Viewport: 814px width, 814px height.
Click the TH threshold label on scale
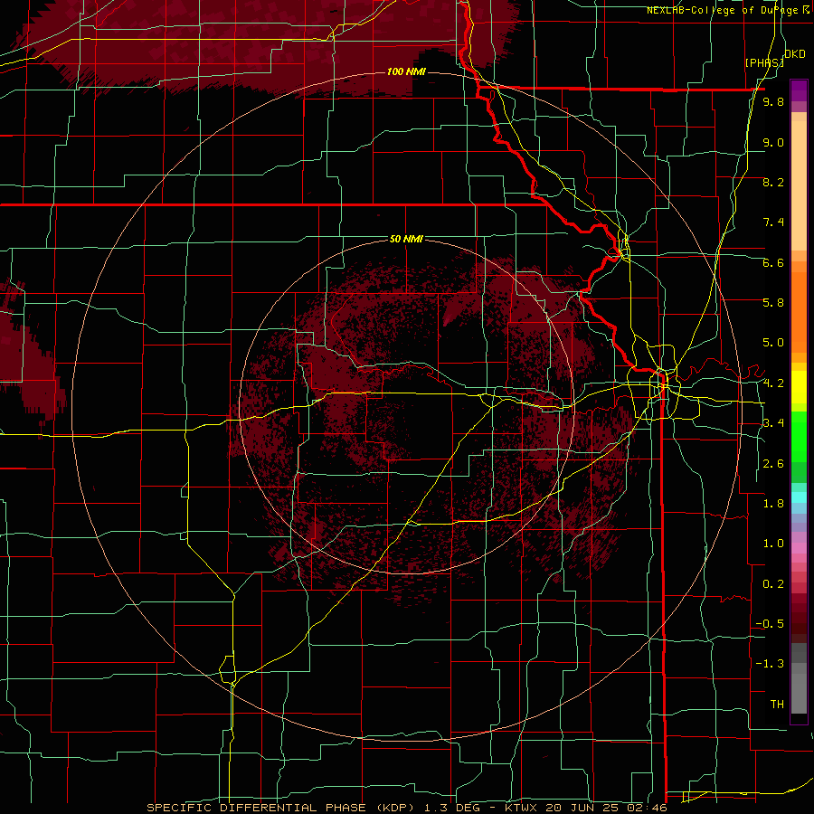coord(777,705)
